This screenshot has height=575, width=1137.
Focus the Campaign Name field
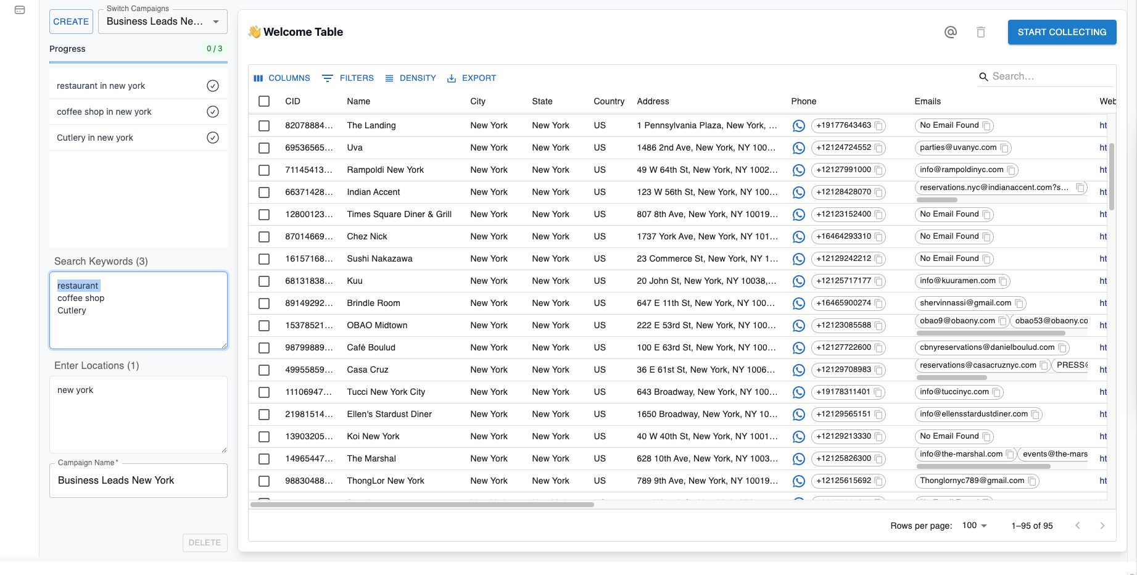tap(138, 481)
